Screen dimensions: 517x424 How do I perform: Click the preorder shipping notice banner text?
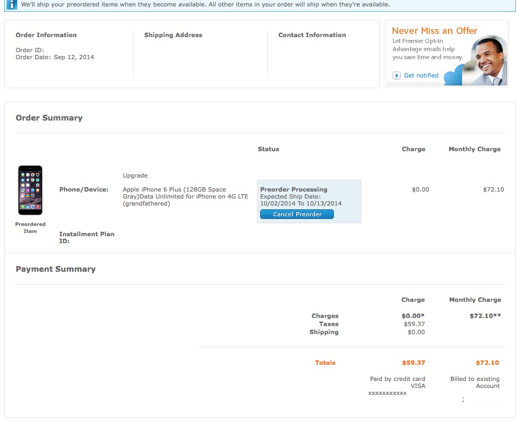click(x=205, y=4)
